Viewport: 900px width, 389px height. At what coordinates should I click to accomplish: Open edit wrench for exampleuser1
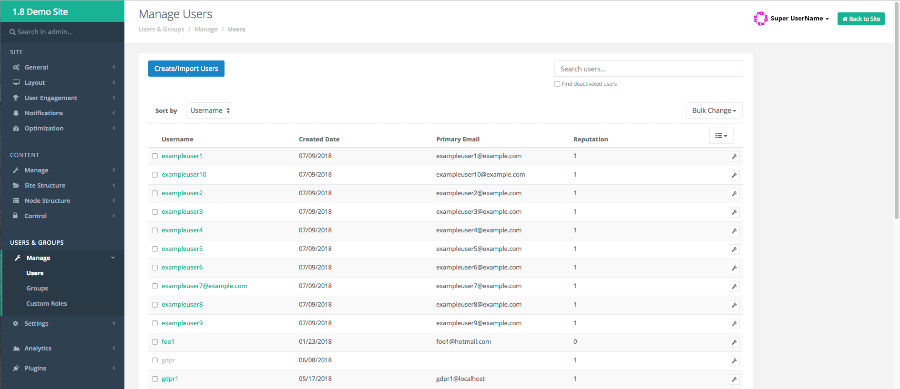click(x=734, y=157)
